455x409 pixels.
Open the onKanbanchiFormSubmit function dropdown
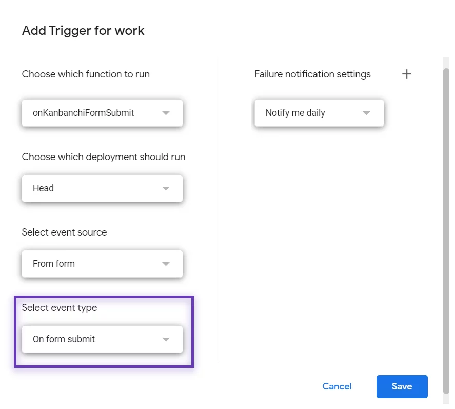102,113
